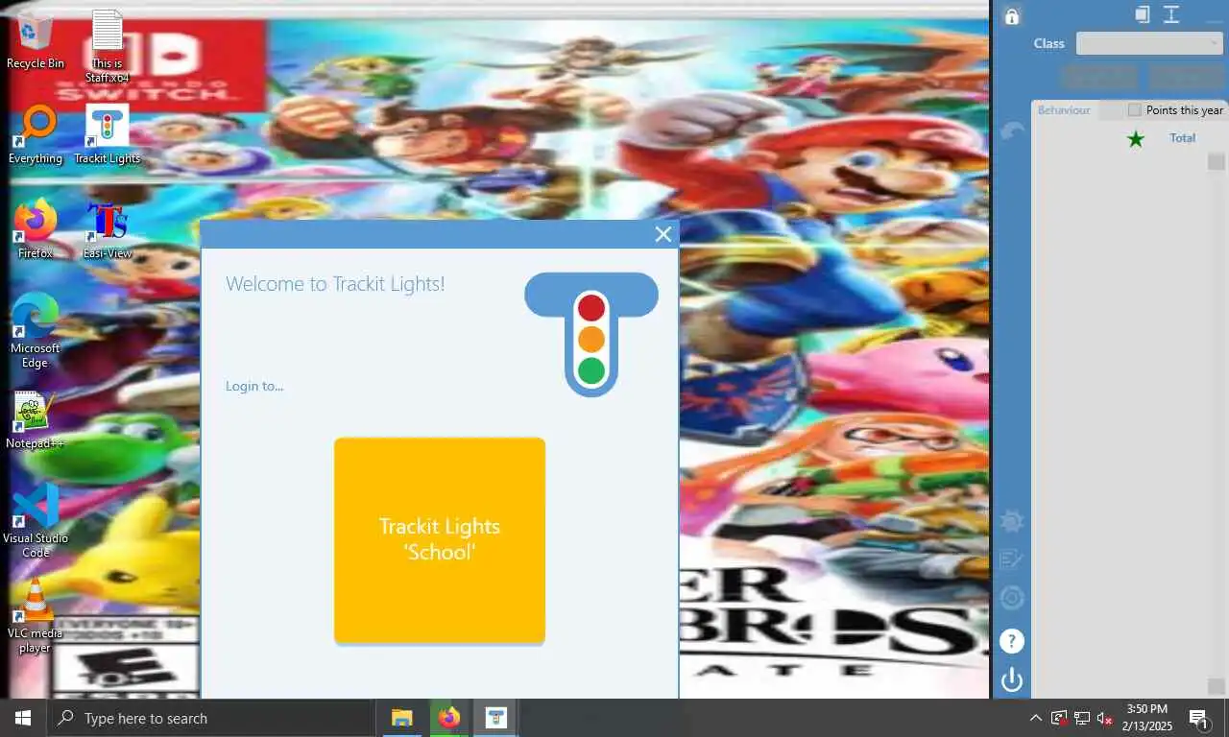The width and height of the screenshot is (1229, 737).
Task: Open the notification center icon
Action: pyautogui.click(x=1199, y=718)
